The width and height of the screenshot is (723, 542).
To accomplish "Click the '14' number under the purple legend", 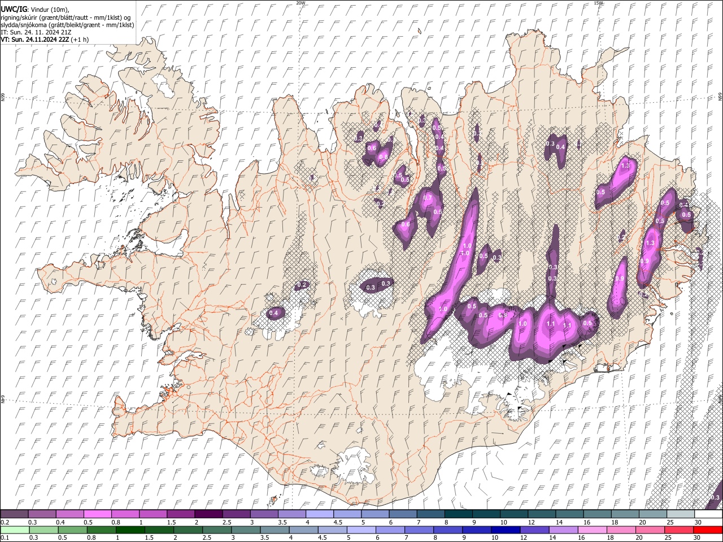I will tap(559, 522).
